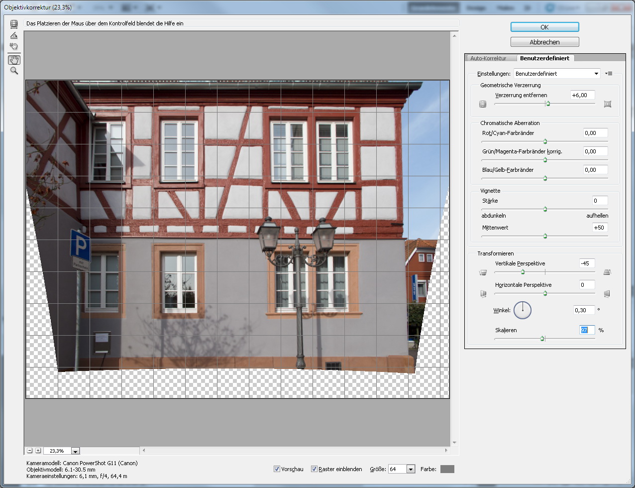
Task: Click the barrel distortion icon left of slider
Action: tap(482, 104)
